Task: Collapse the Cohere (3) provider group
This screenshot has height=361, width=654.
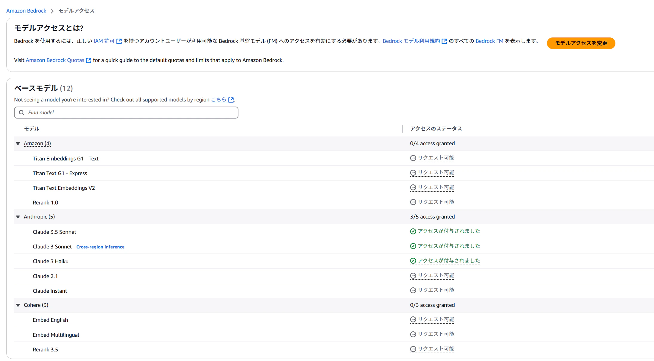Action: [18, 305]
